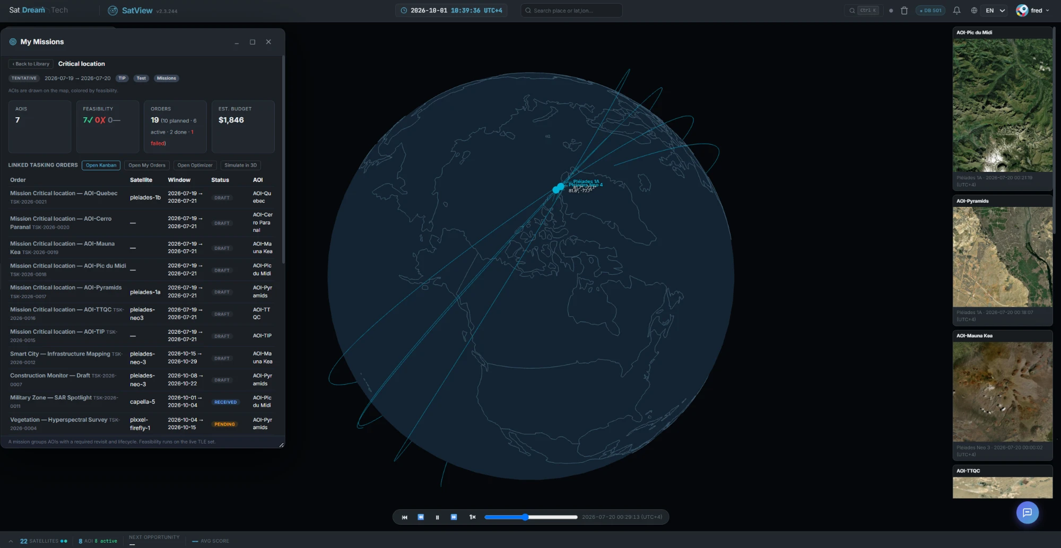Expand the bottom status bar chevron

11,541
